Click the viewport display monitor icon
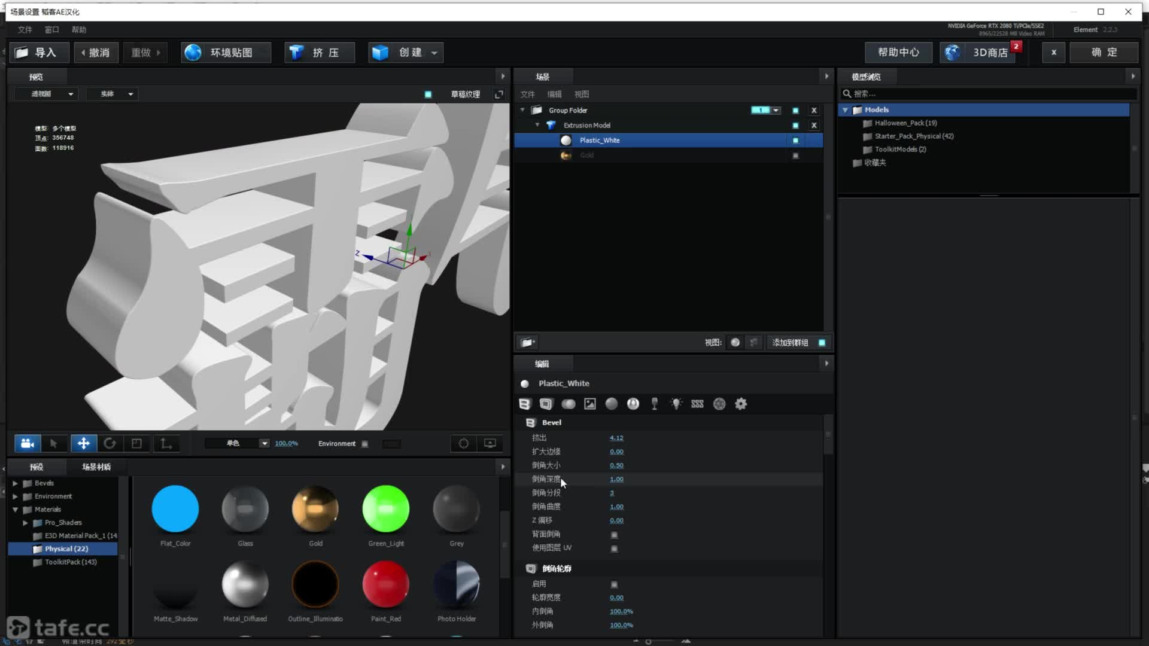Image resolution: width=1149 pixels, height=646 pixels. click(490, 443)
